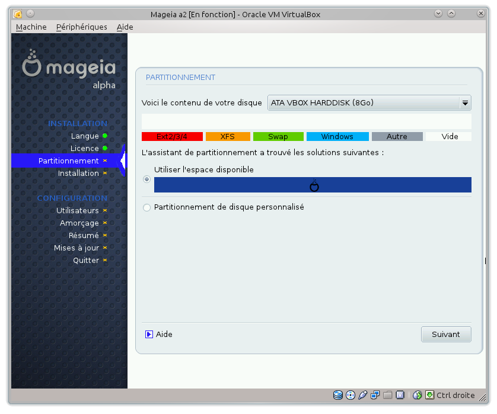Click the Résumé step in sidebar
The width and height of the screenshot is (497, 414).
click(84, 235)
